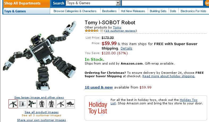Select the first robot thumbnail
The height and width of the screenshot is (122, 209).
click(13, 104)
